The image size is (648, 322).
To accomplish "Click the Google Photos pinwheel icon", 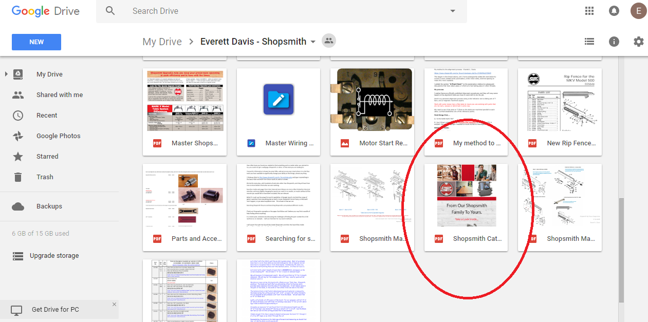I will click(x=18, y=136).
